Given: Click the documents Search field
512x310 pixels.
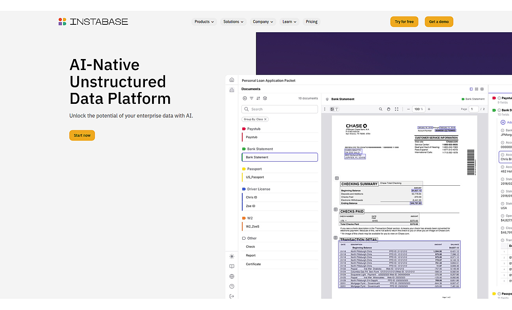Looking at the screenshot, I should (280, 109).
